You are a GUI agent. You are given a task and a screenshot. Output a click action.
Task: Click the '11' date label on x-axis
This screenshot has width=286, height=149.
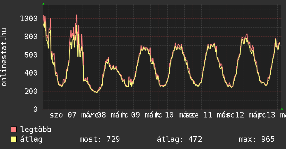pyautogui.click(x=208, y=115)
